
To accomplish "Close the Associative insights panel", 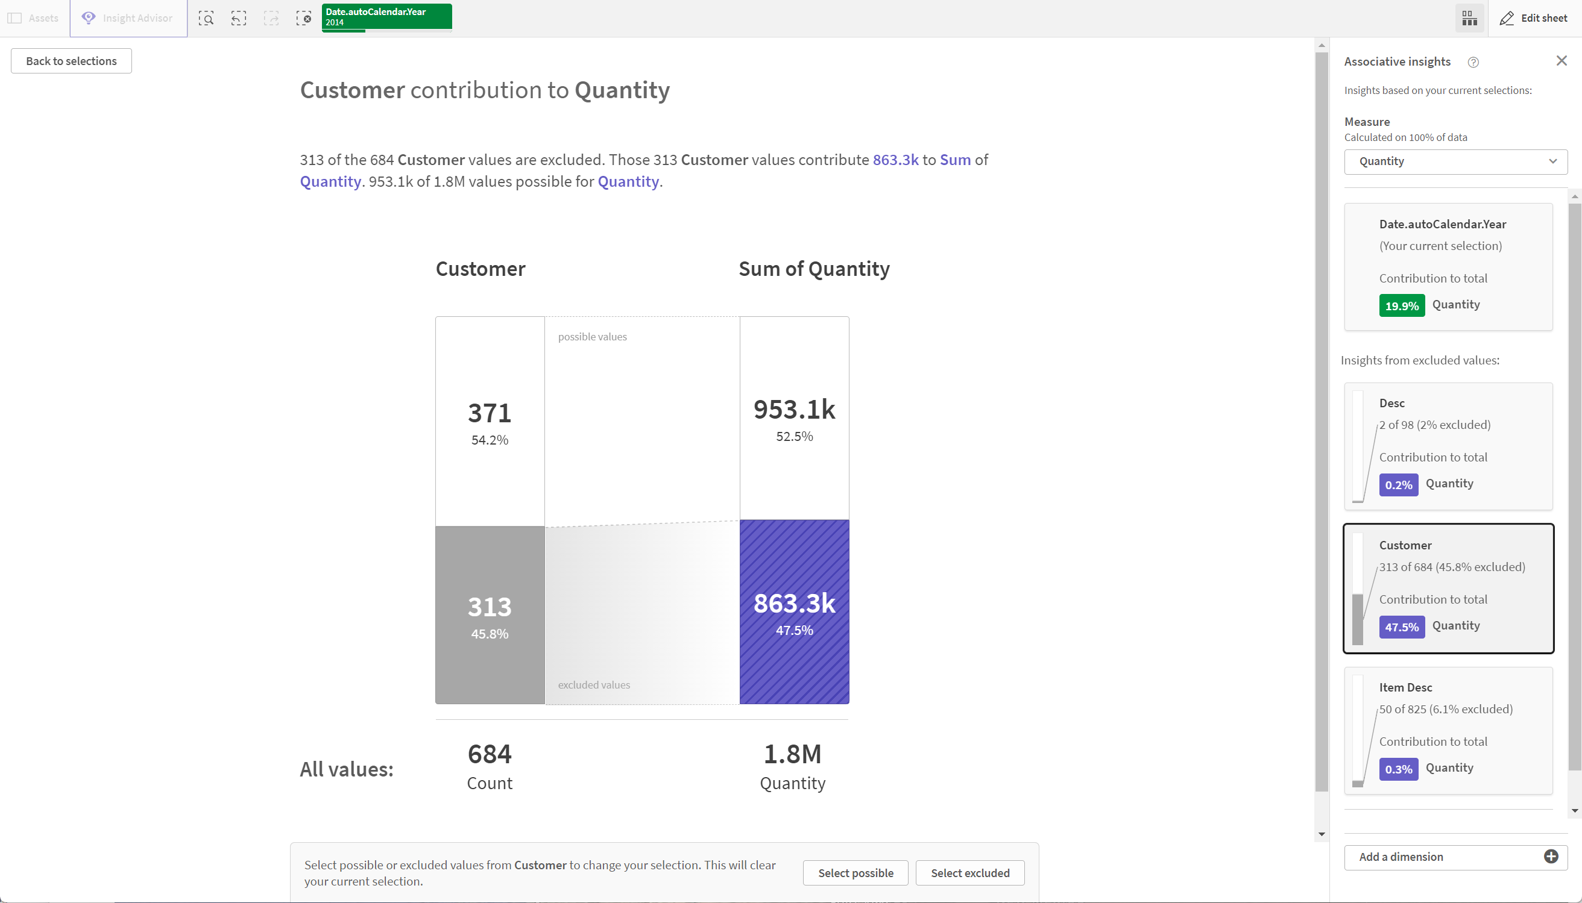I will [x=1562, y=60].
